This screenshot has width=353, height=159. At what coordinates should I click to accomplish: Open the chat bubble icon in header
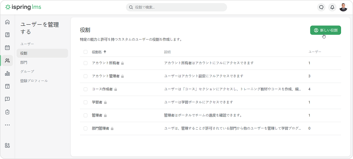321,7
